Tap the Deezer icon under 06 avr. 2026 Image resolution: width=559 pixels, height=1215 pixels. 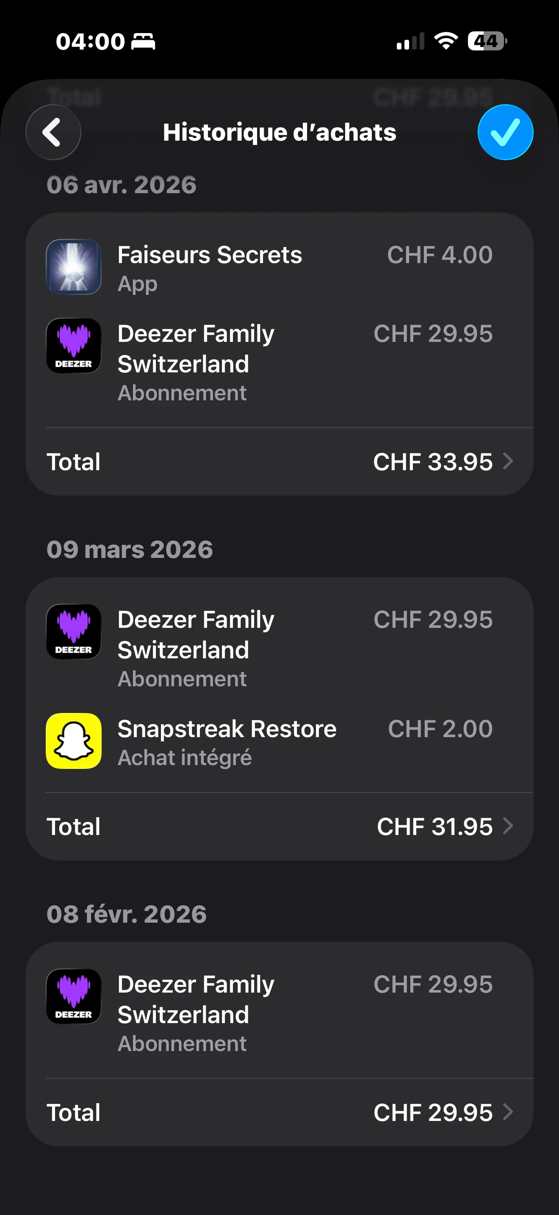[74, 346]
